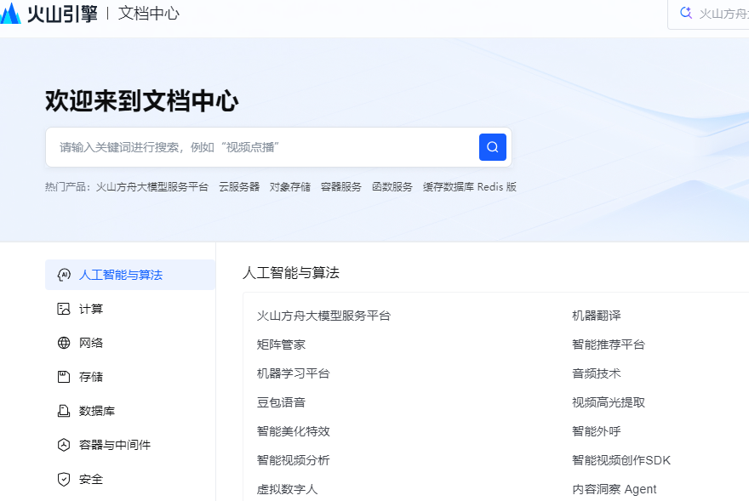Viewport: 749px width, 501px height.
Task: Click the shield icon next to 安全
Action: [63, 479]
